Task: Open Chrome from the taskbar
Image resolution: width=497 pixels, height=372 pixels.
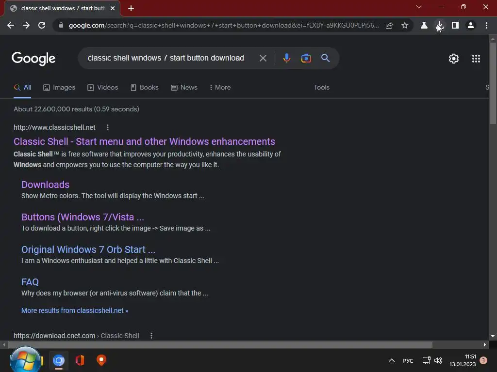Action: click(x=59, y=360)
